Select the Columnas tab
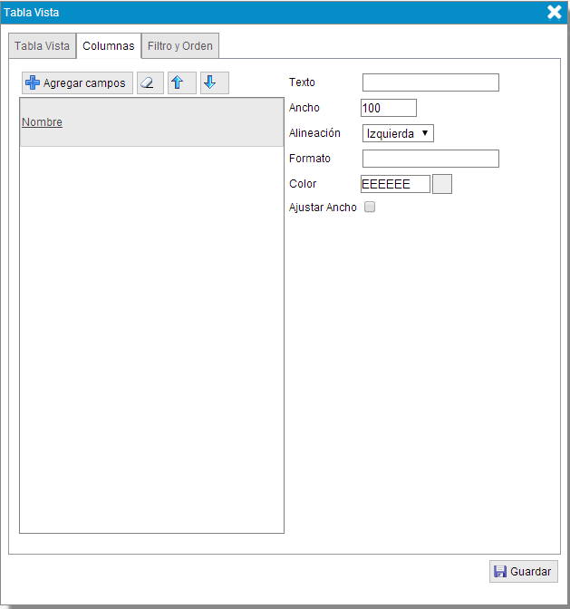 click(x=109, y=45)
